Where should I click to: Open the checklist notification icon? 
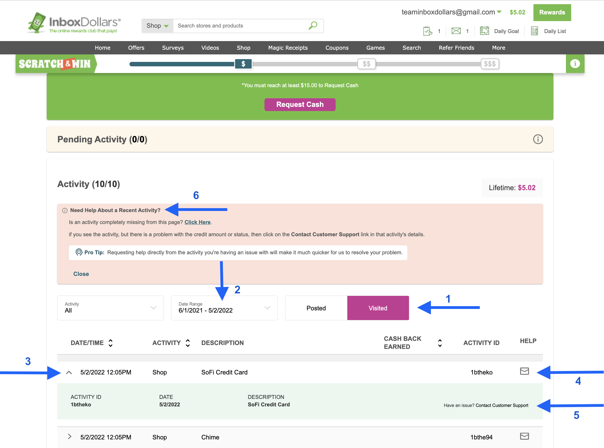point(428,31)
